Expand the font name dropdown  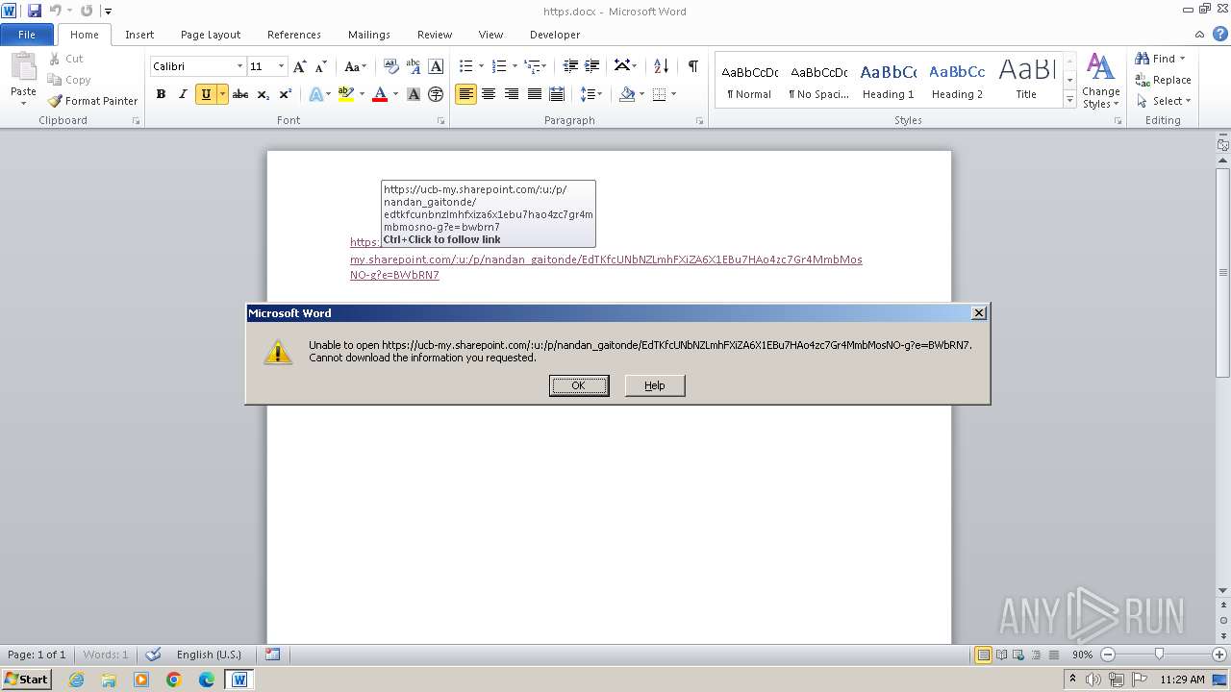pos(239,66)
